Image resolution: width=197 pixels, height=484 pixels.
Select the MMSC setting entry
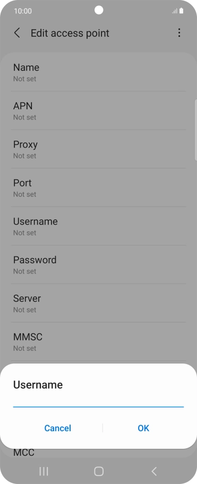[x=98, y=342]
